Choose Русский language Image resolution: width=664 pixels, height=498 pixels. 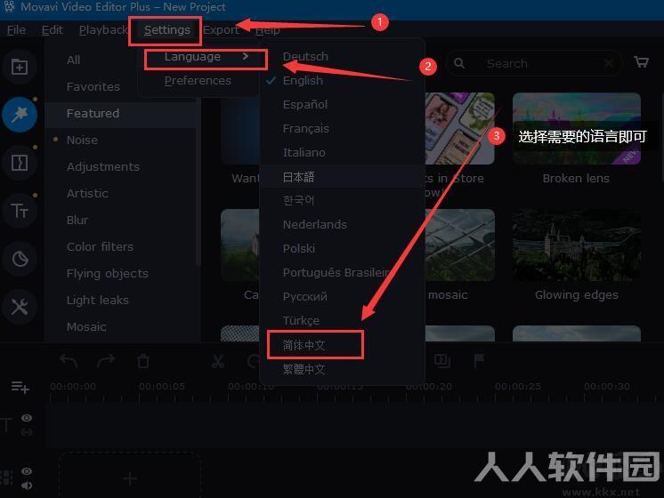342,297
